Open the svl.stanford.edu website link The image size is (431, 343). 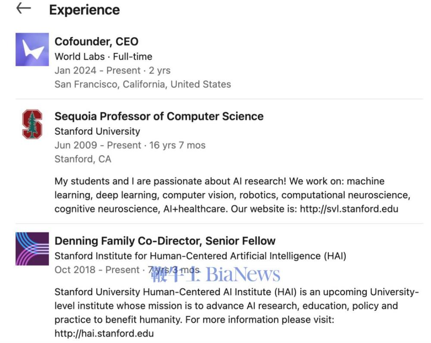350,209
